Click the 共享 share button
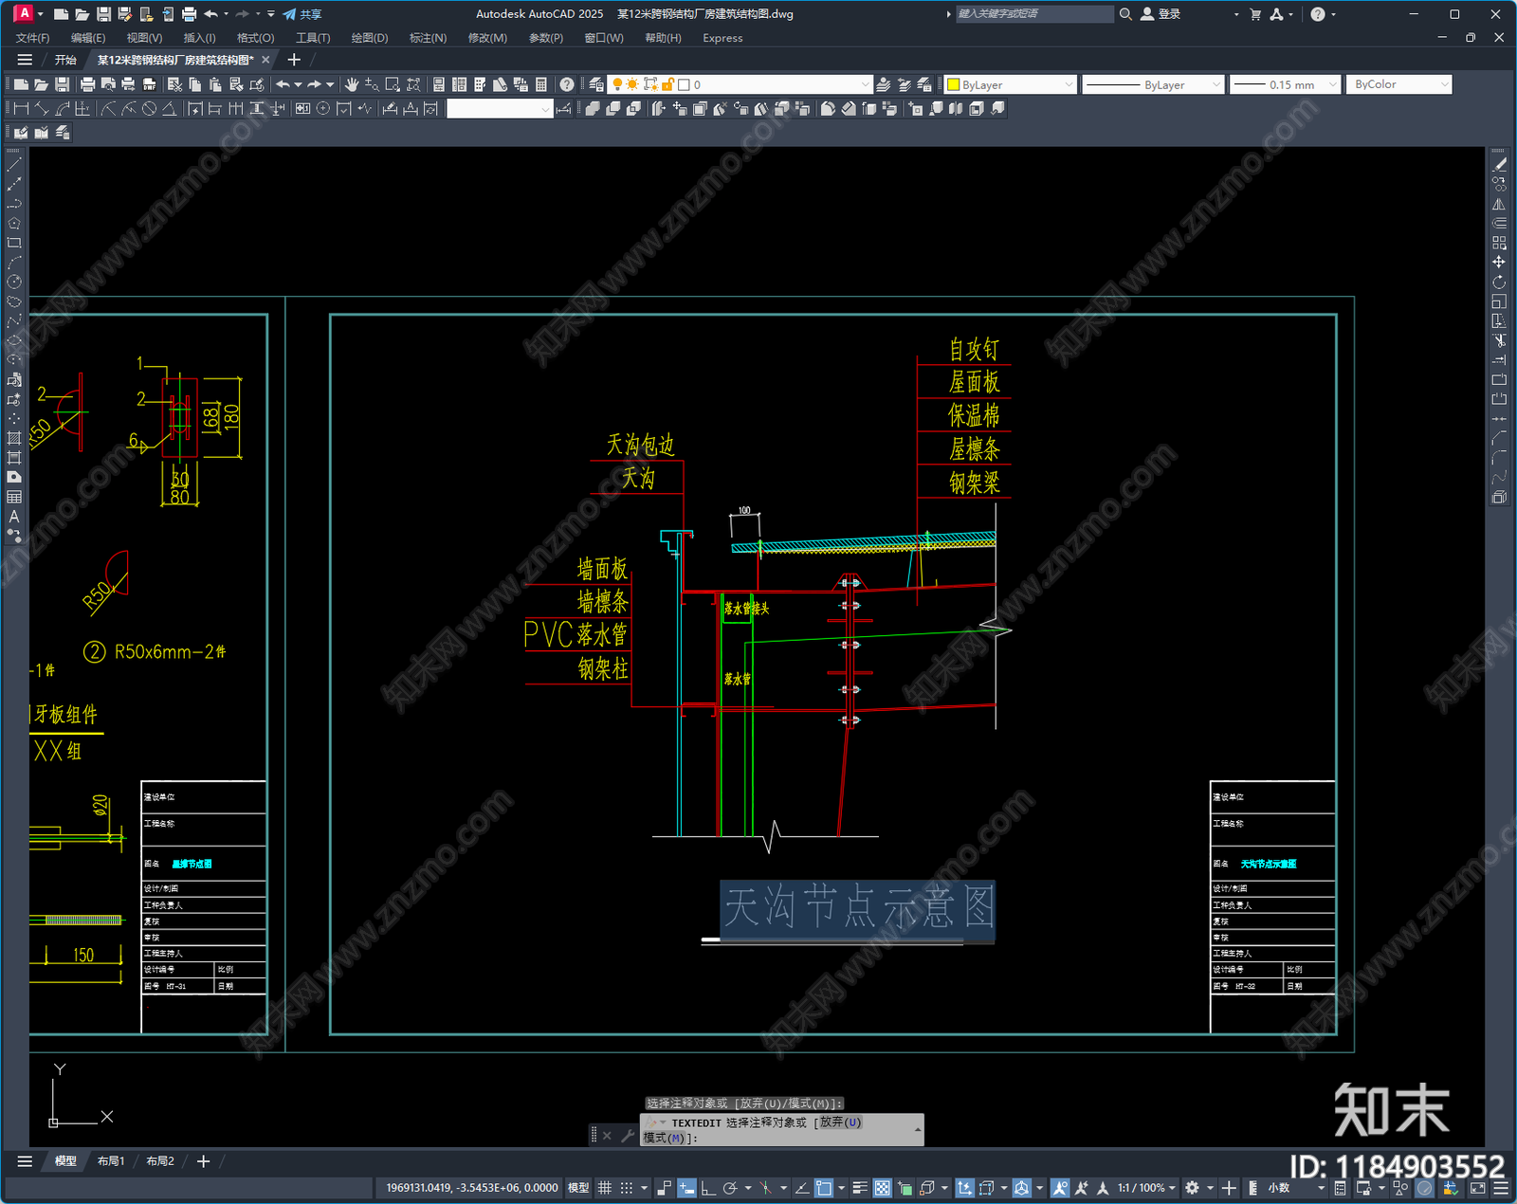 [x=302, y=14]
